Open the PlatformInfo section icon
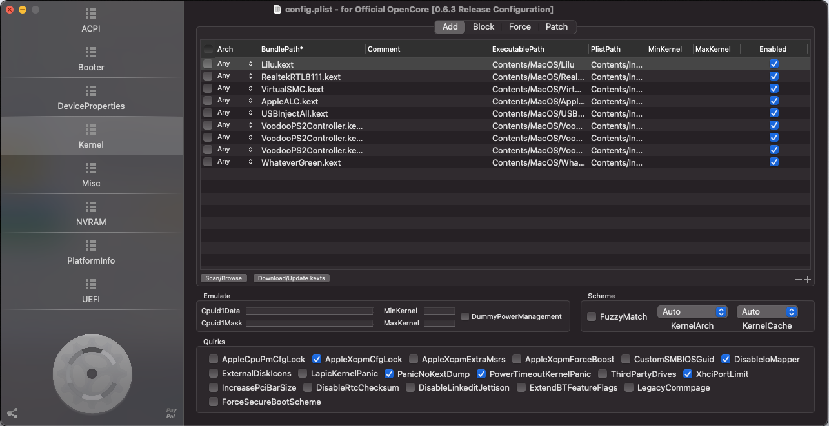Screen dimensions: 829x426 coord(91,246)
